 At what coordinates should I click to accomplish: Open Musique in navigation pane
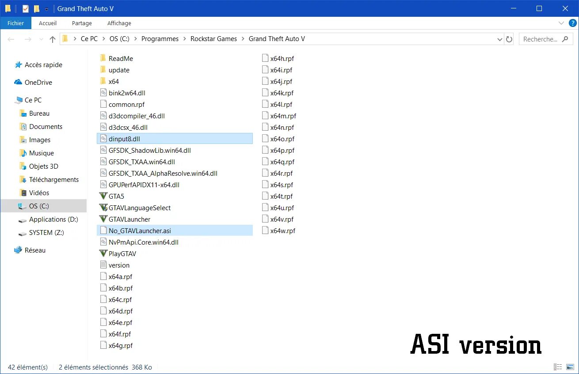tap(42, 153)
